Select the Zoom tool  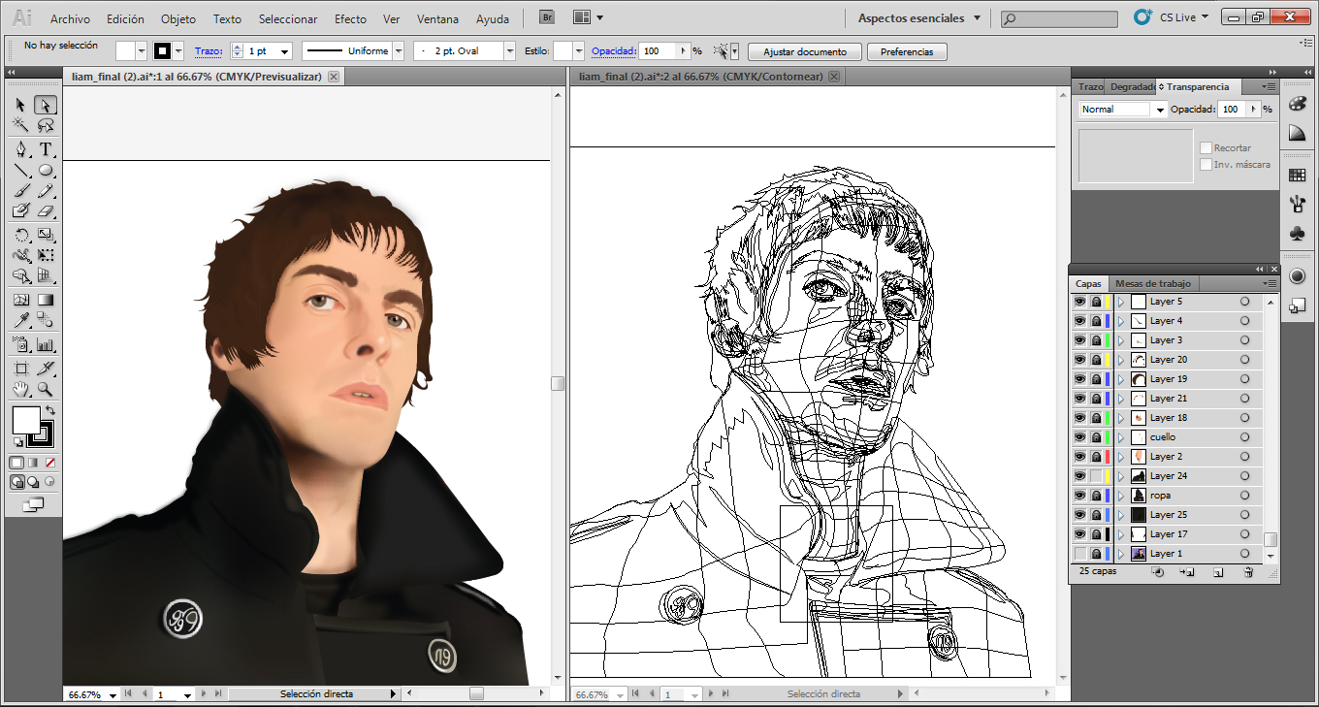(x=44, y=389)
